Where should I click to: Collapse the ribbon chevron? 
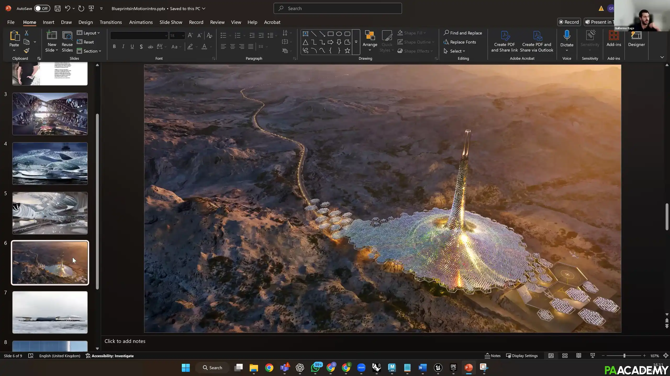click(x=662, y=57)
